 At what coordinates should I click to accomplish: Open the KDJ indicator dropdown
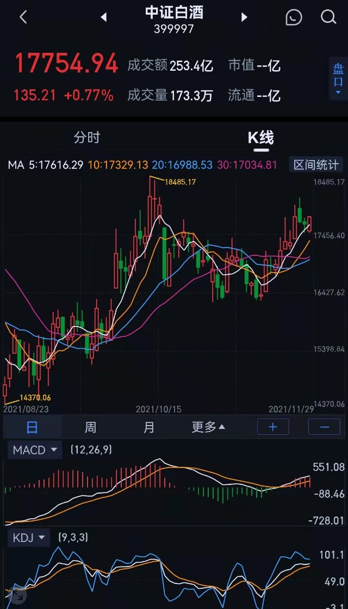tap(29, 538)
